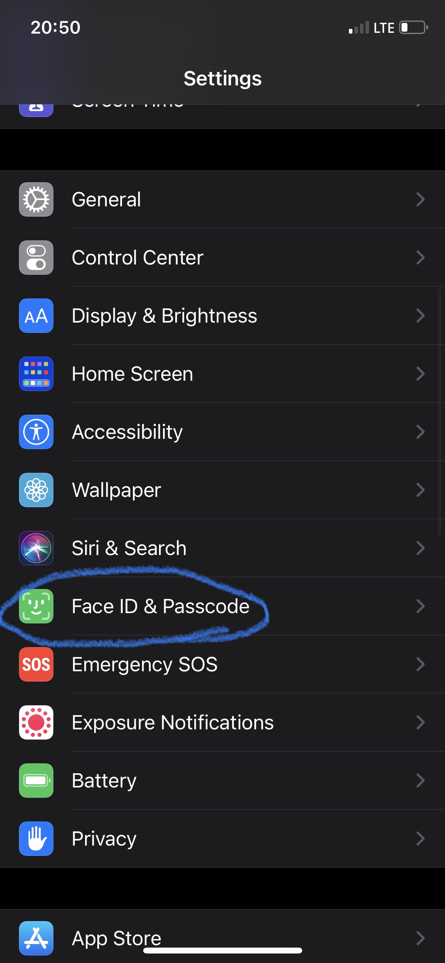Tap the Privacy hand icon

pyautogui.click(x=36, y=838)
